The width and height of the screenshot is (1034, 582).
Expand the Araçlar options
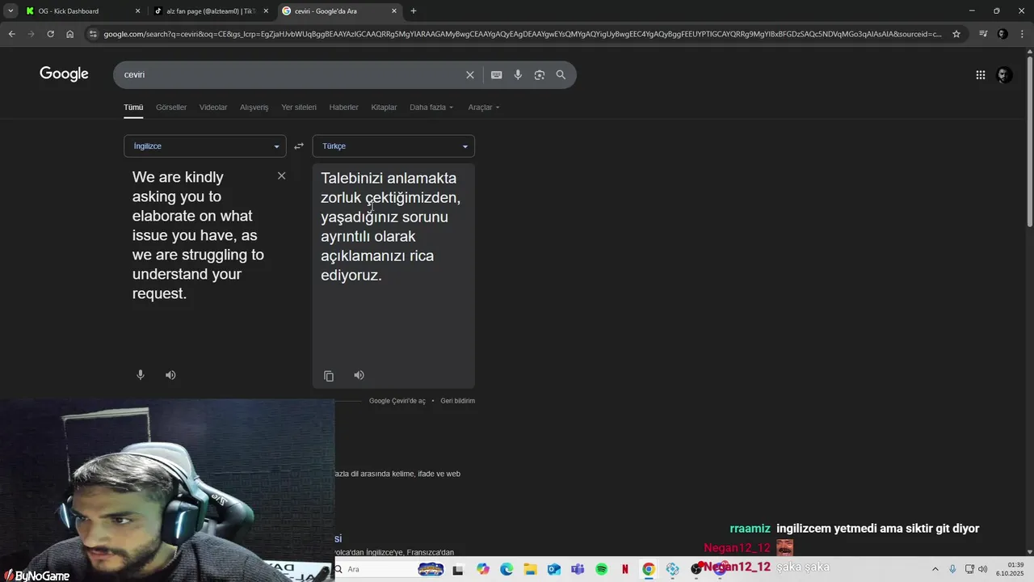(484, 108)
